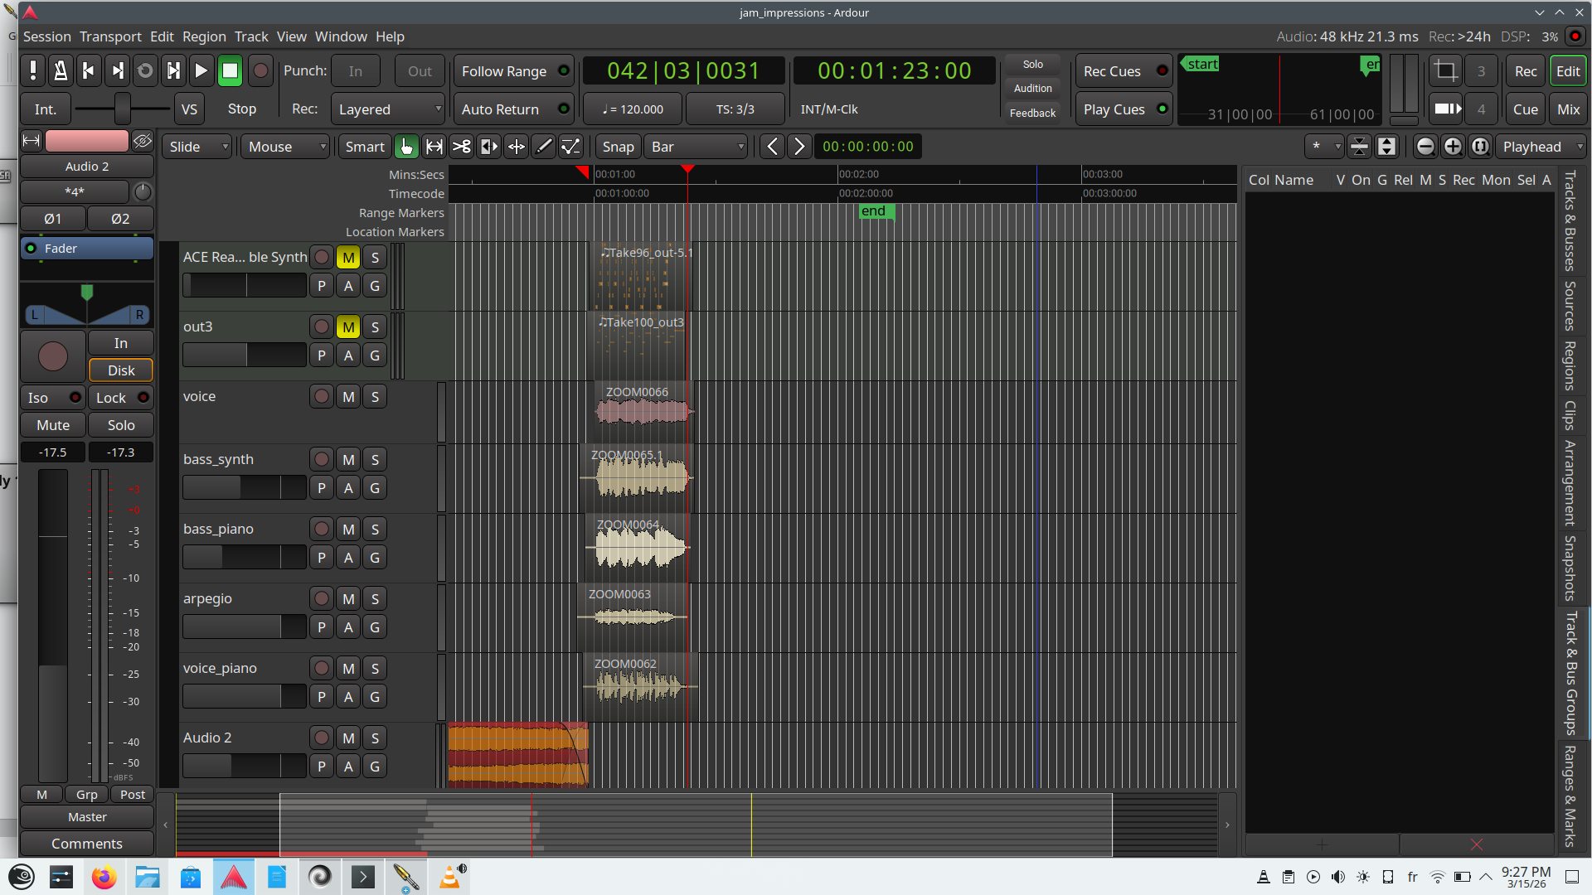
Task: Click the Mix window button
Action: pos(1568,109)
